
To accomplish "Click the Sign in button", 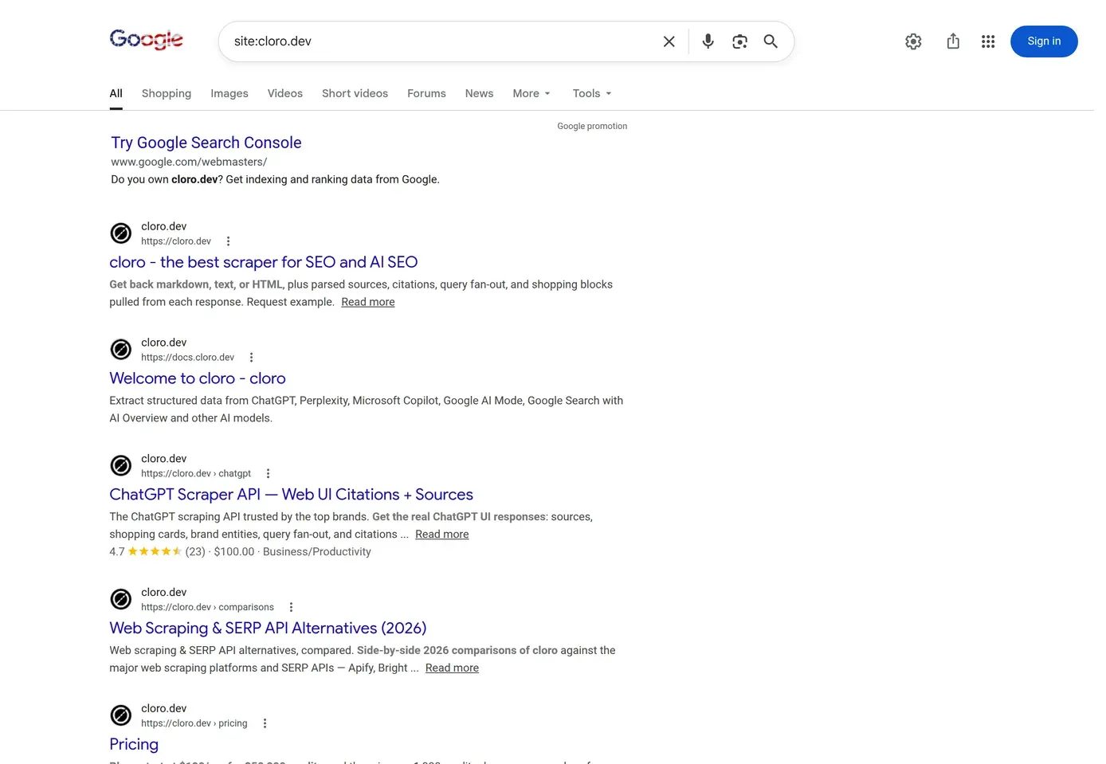I will pos(1044,41).
